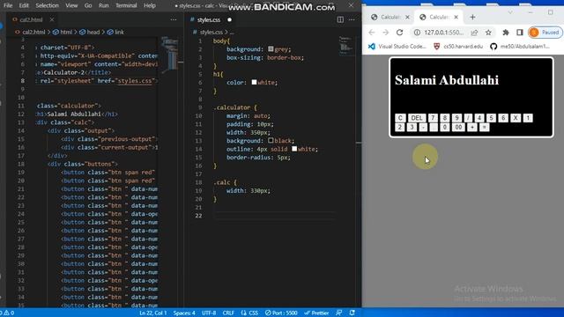Close the active Calculator browser tab

coord(456,17)
